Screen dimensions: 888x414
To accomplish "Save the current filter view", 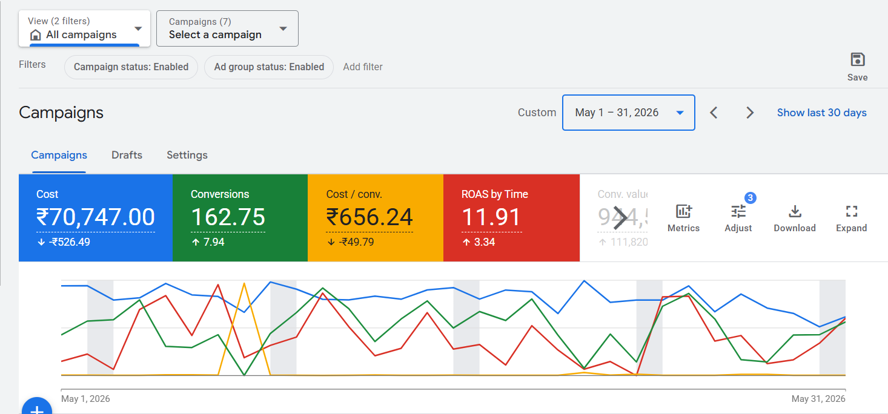I will click(857, 67).
